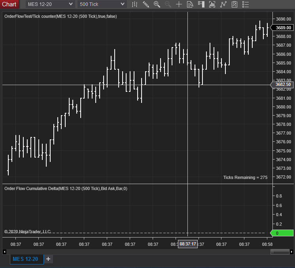This screenshot has width=295, height=268.
Task: Click the 3678.00 price axis label
Action: point(284,124)
